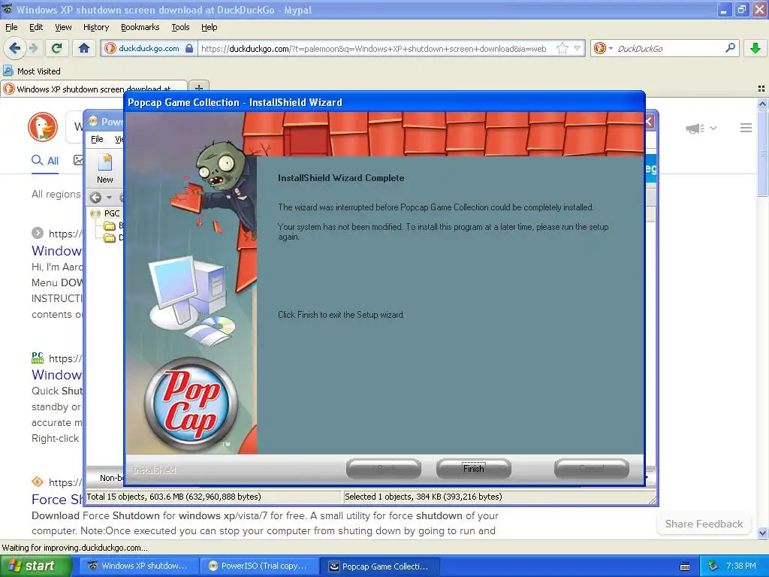769x577 pixels.
Task: Open File menu in PowerISO window
Action: (97, 139)
